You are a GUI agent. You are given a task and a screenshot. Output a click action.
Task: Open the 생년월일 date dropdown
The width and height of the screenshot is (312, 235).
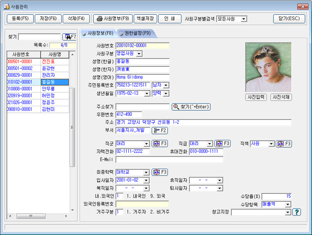tap(147, 94)
